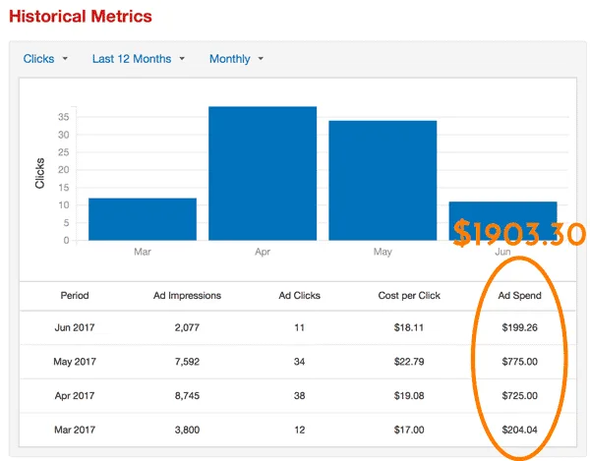This screenshot has height=461, width=590.
Task: Click the Historical Metrics heading
Action: [x=81, y=17]
